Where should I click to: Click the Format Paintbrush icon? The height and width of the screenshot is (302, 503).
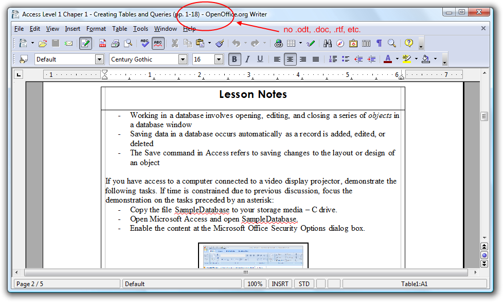tap(220, 44)
